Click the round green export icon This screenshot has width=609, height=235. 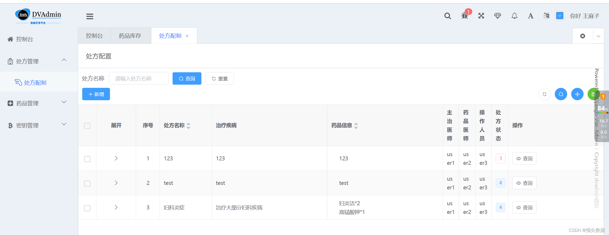(593, 94)
